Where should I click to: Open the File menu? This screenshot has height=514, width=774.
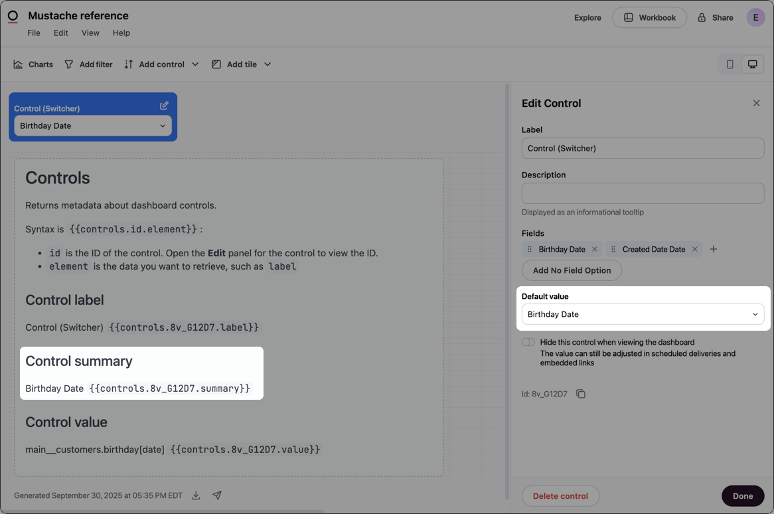point(33,33)
